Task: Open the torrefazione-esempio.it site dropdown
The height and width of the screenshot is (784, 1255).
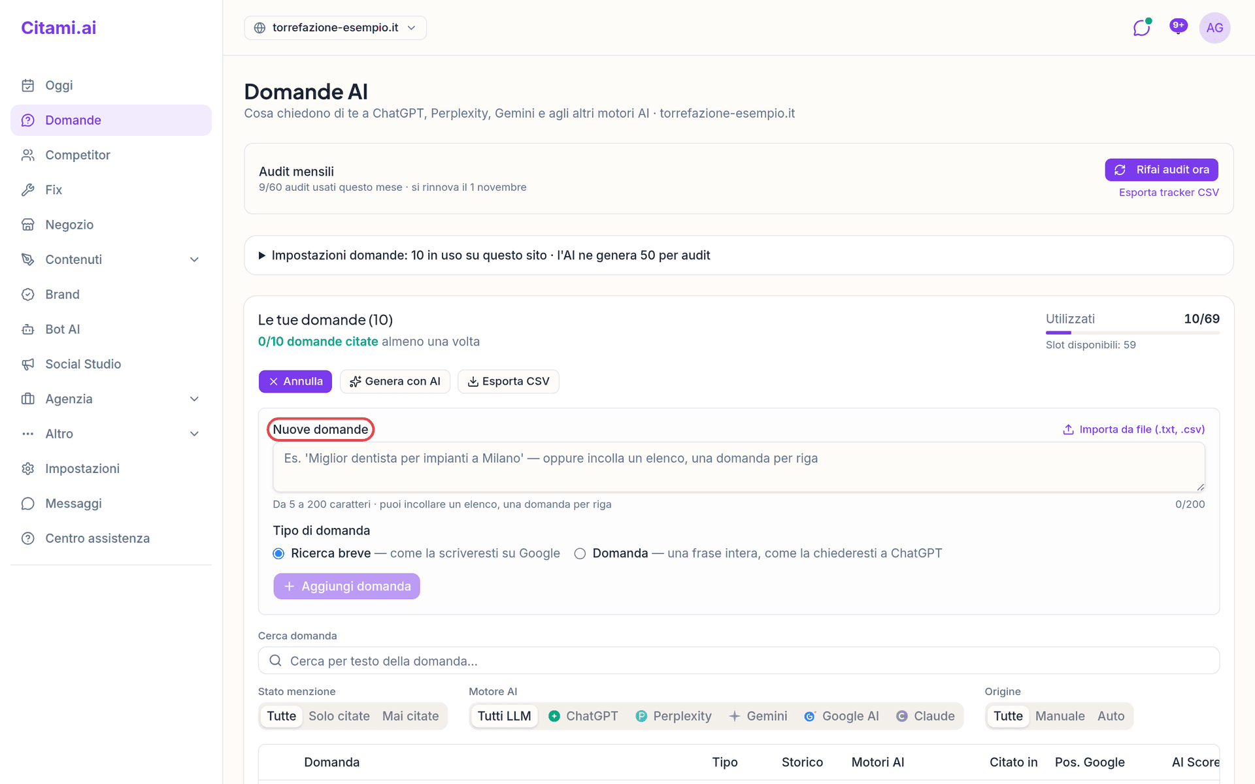Action: coord(335,27)
